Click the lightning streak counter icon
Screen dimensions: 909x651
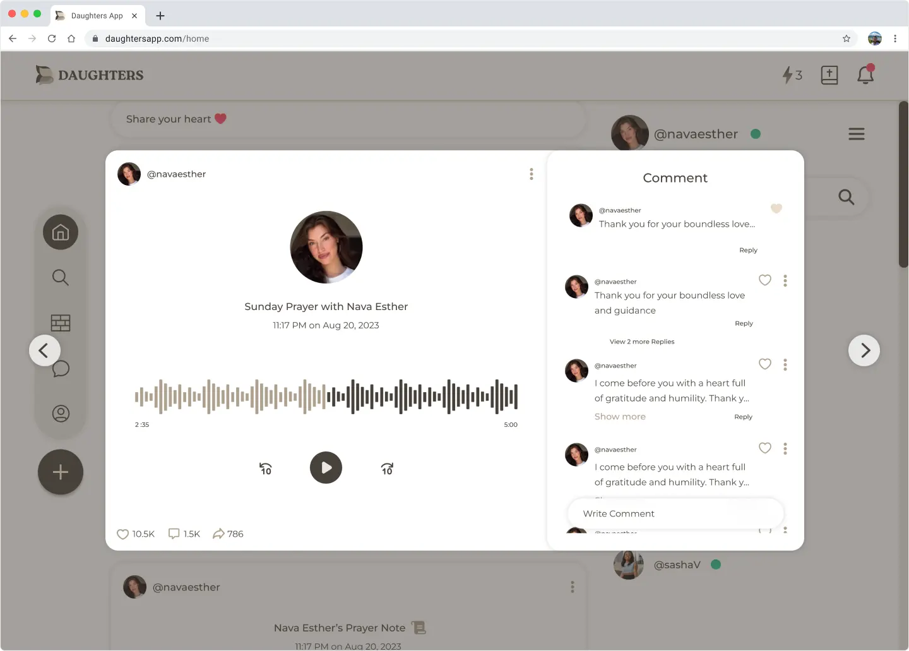[792, 75]
